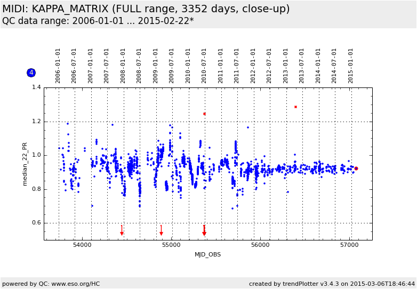This screenshot has width=417, height=289.
Task: Click the MIDI: KAPPA_MATRIX plot title
Action: [146, 9]
